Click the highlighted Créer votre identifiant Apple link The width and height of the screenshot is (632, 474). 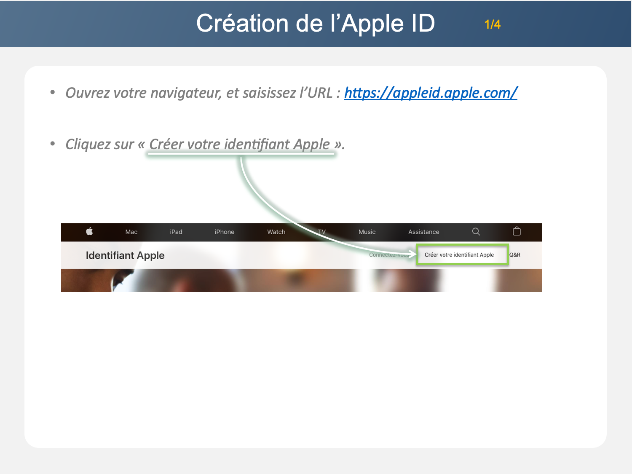point(459,255)
